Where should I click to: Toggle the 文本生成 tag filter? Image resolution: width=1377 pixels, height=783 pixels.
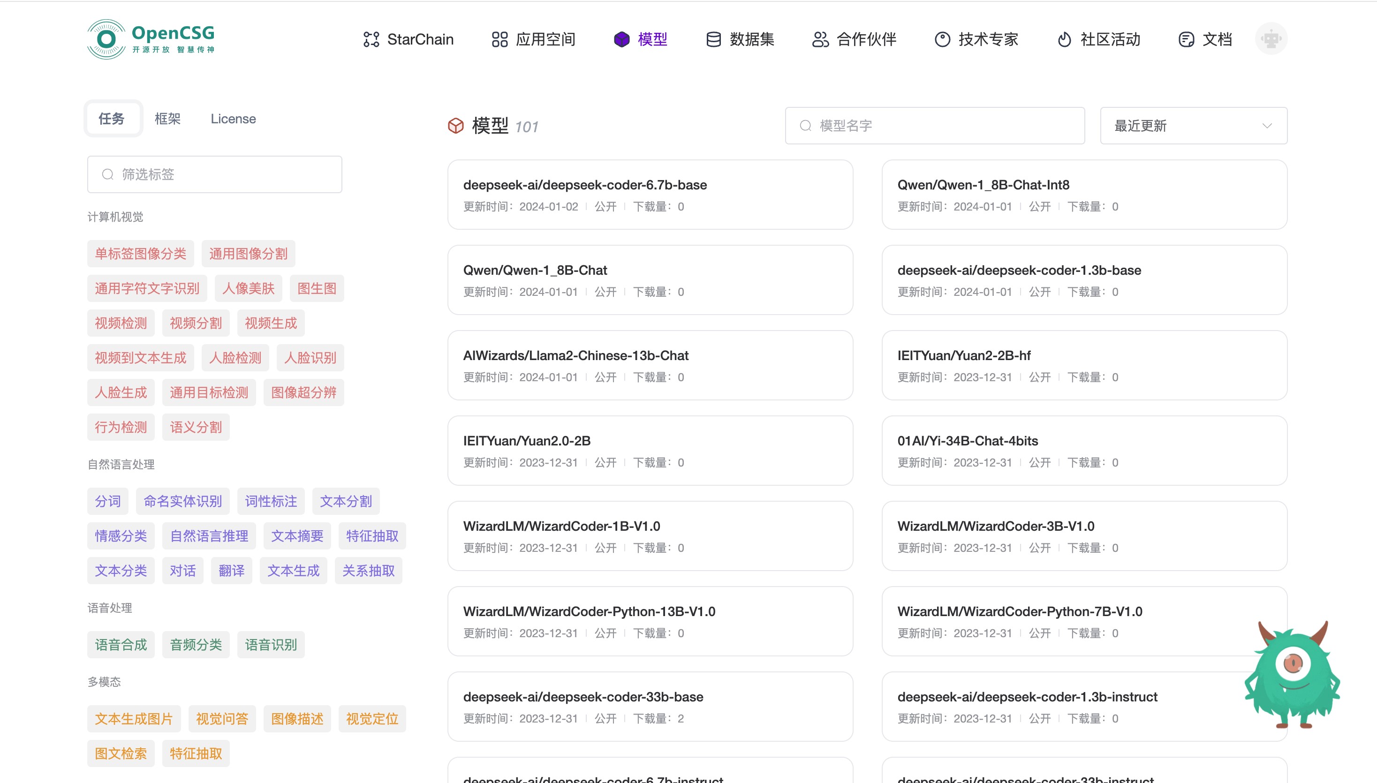[x=293, y=571]
